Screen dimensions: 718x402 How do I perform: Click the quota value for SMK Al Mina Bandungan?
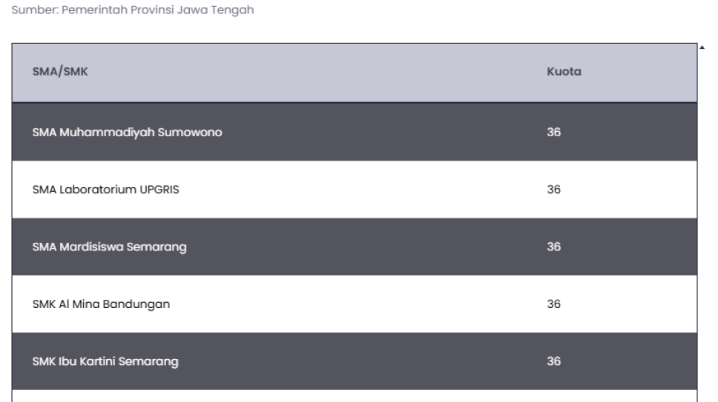(553, 304)
